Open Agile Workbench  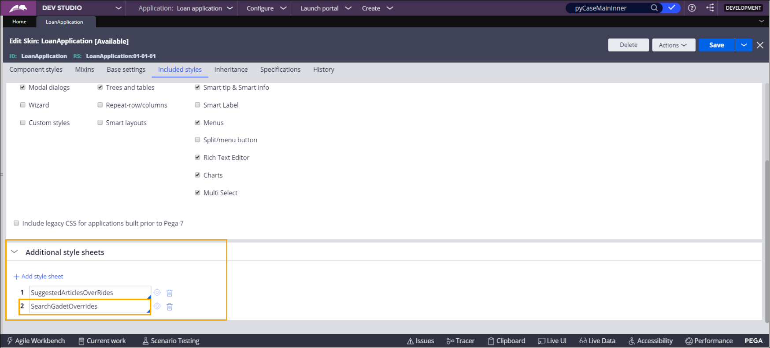36,341
